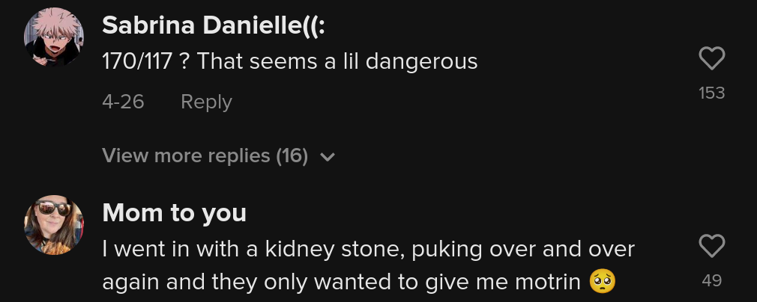Viewport: 757px width, 302px height.
Task: Tap the heart on Mom to you's comment
Action: tap(711, 246)
